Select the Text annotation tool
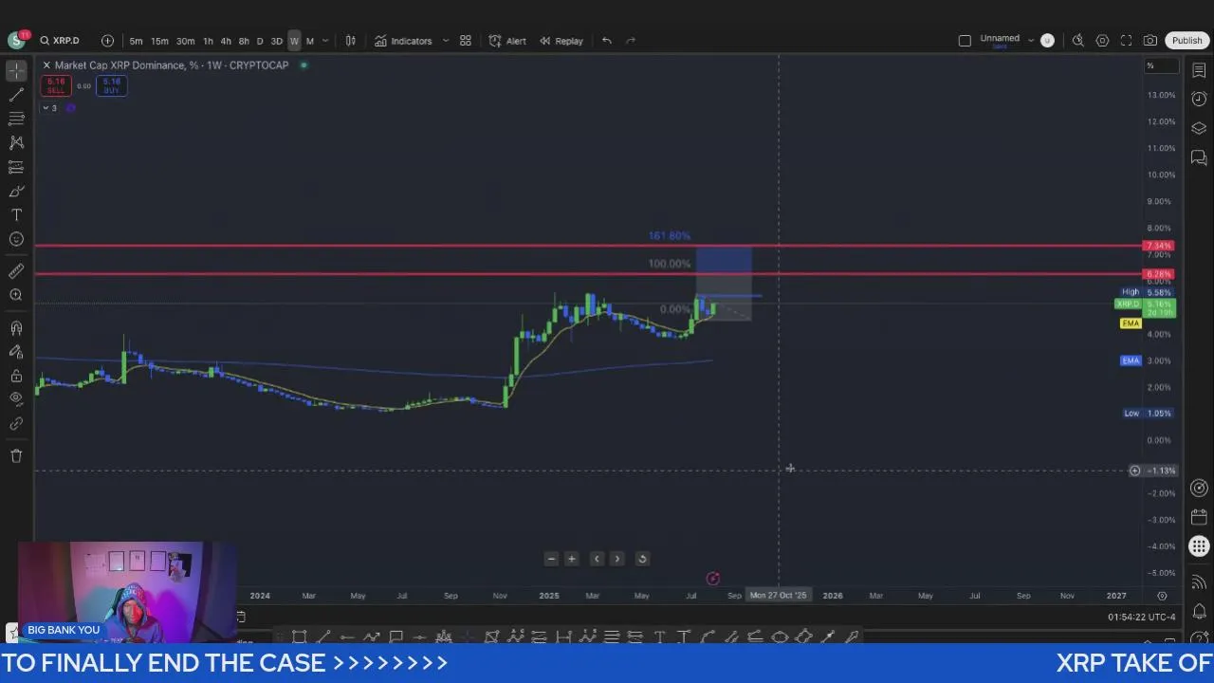This screenshot has width=1214, height=683. click(x=16, y=215)
